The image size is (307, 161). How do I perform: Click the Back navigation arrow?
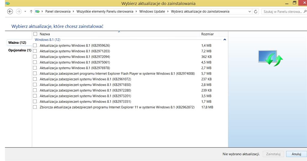tap(10, 12)
